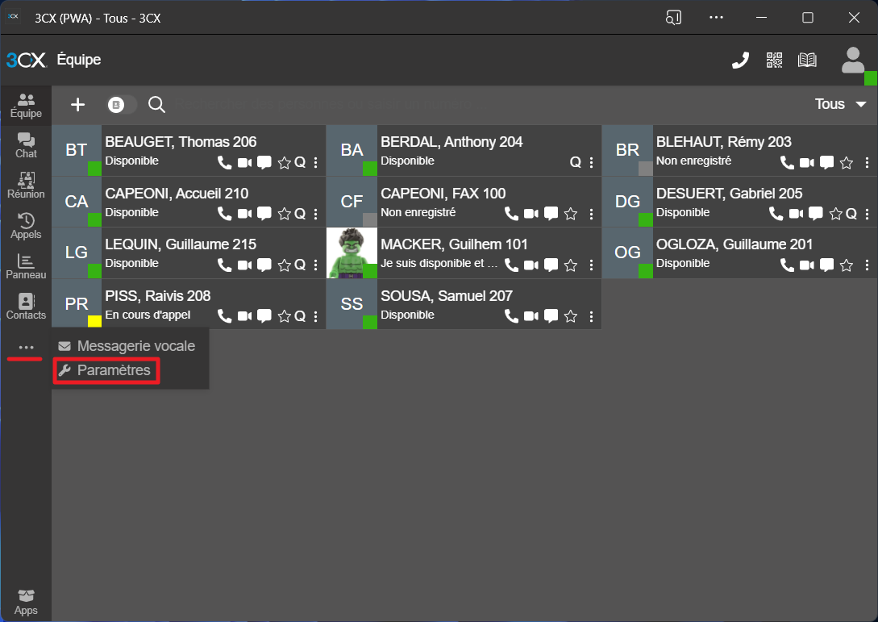
Task: Open more options for PISS Raivis
Action: click(x=316, y=316)
